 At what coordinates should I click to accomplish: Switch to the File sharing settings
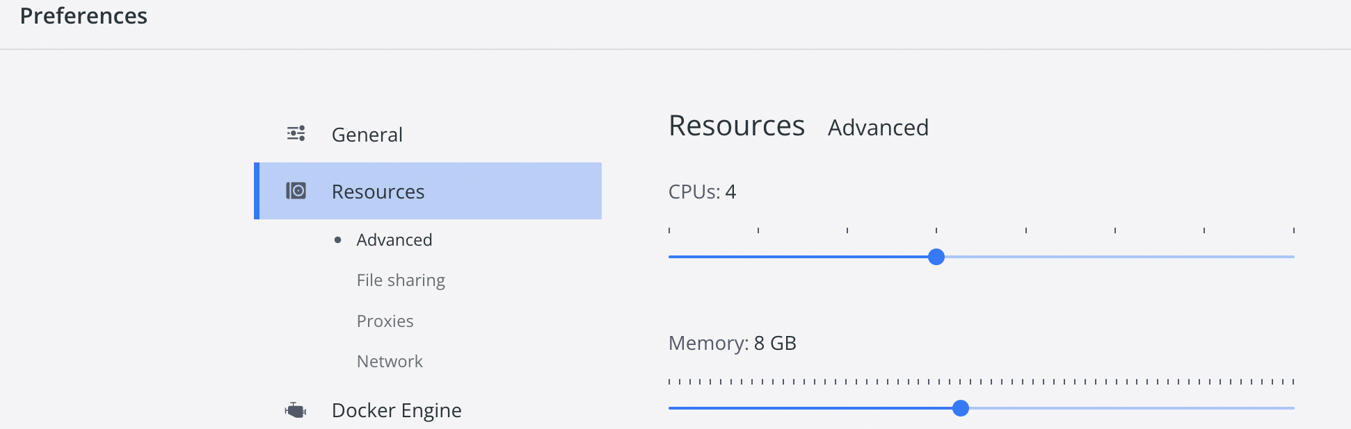pyautogui.click(x=400, y=280)
